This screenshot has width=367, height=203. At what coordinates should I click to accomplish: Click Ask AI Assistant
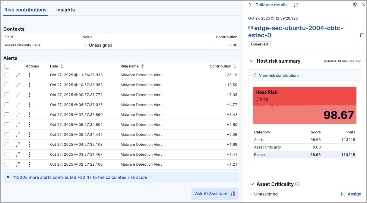[215, 194]
